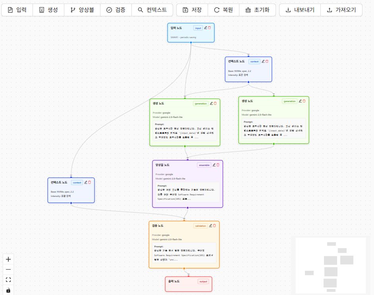Add a 생성 (generation) node from the toolbar
This screenshot has width=374, height=295.
pos(48,10)
